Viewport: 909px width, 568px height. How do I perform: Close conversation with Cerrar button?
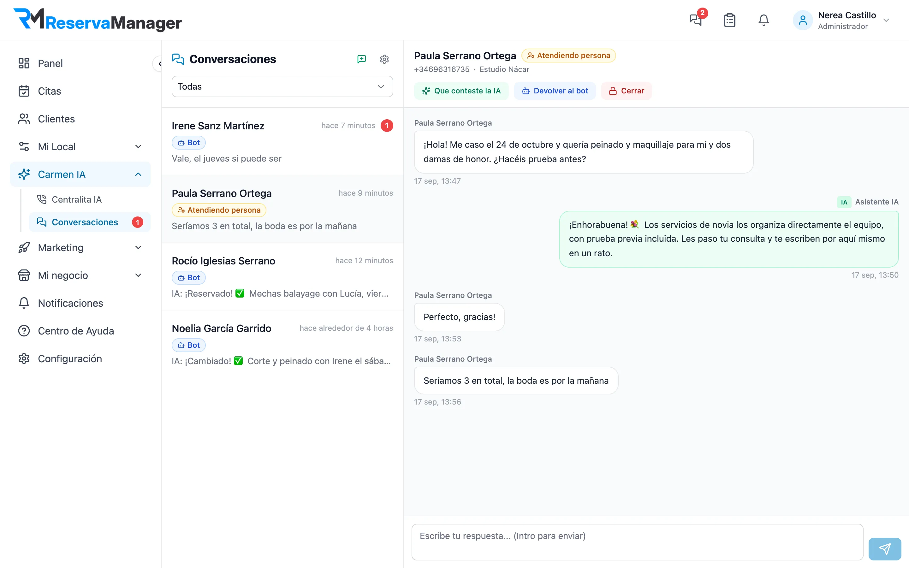click(627, 91)
